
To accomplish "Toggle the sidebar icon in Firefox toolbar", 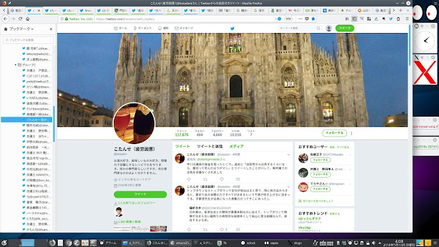I will coord(354,19).
